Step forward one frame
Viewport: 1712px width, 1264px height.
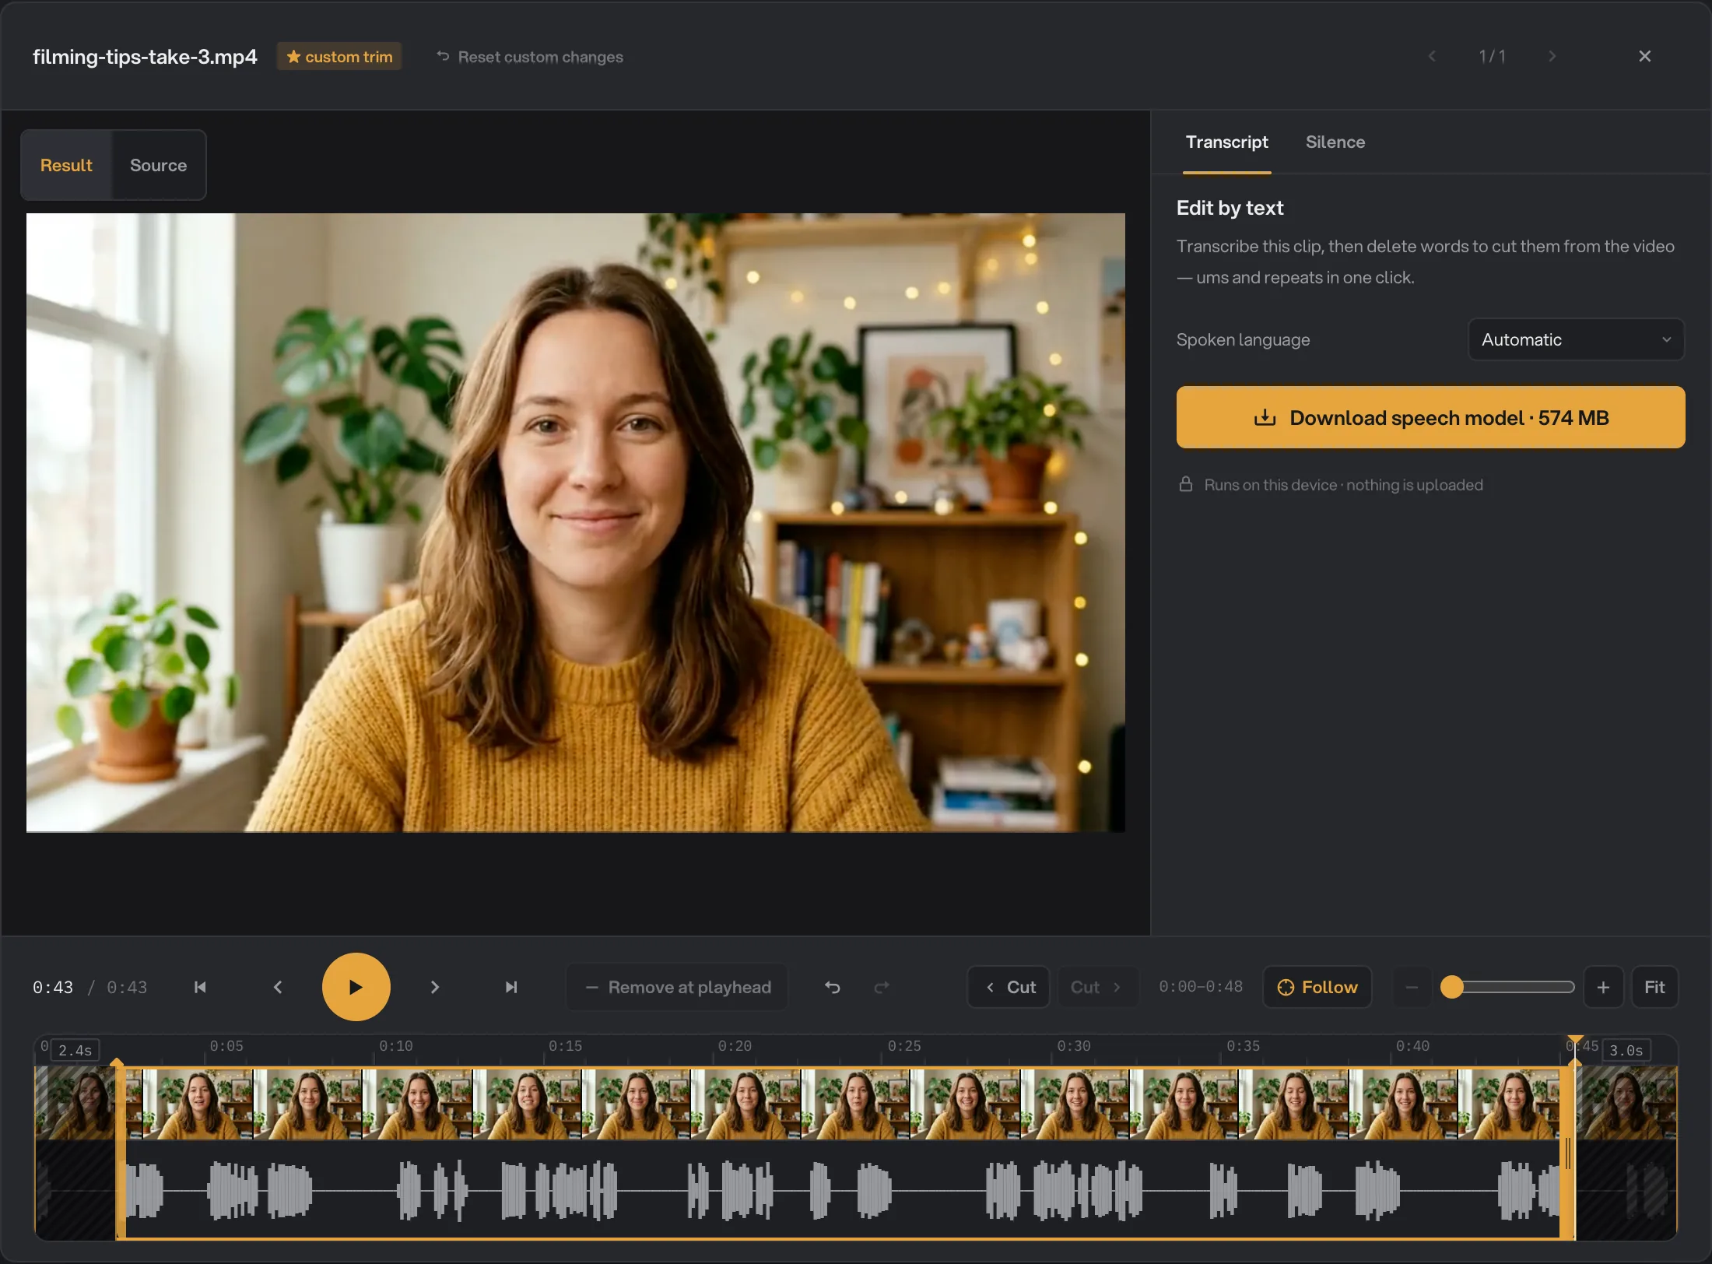coord(434,987)
